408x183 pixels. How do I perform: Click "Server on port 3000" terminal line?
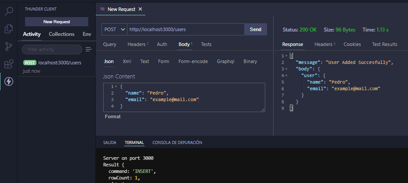[x=128, y=158]
